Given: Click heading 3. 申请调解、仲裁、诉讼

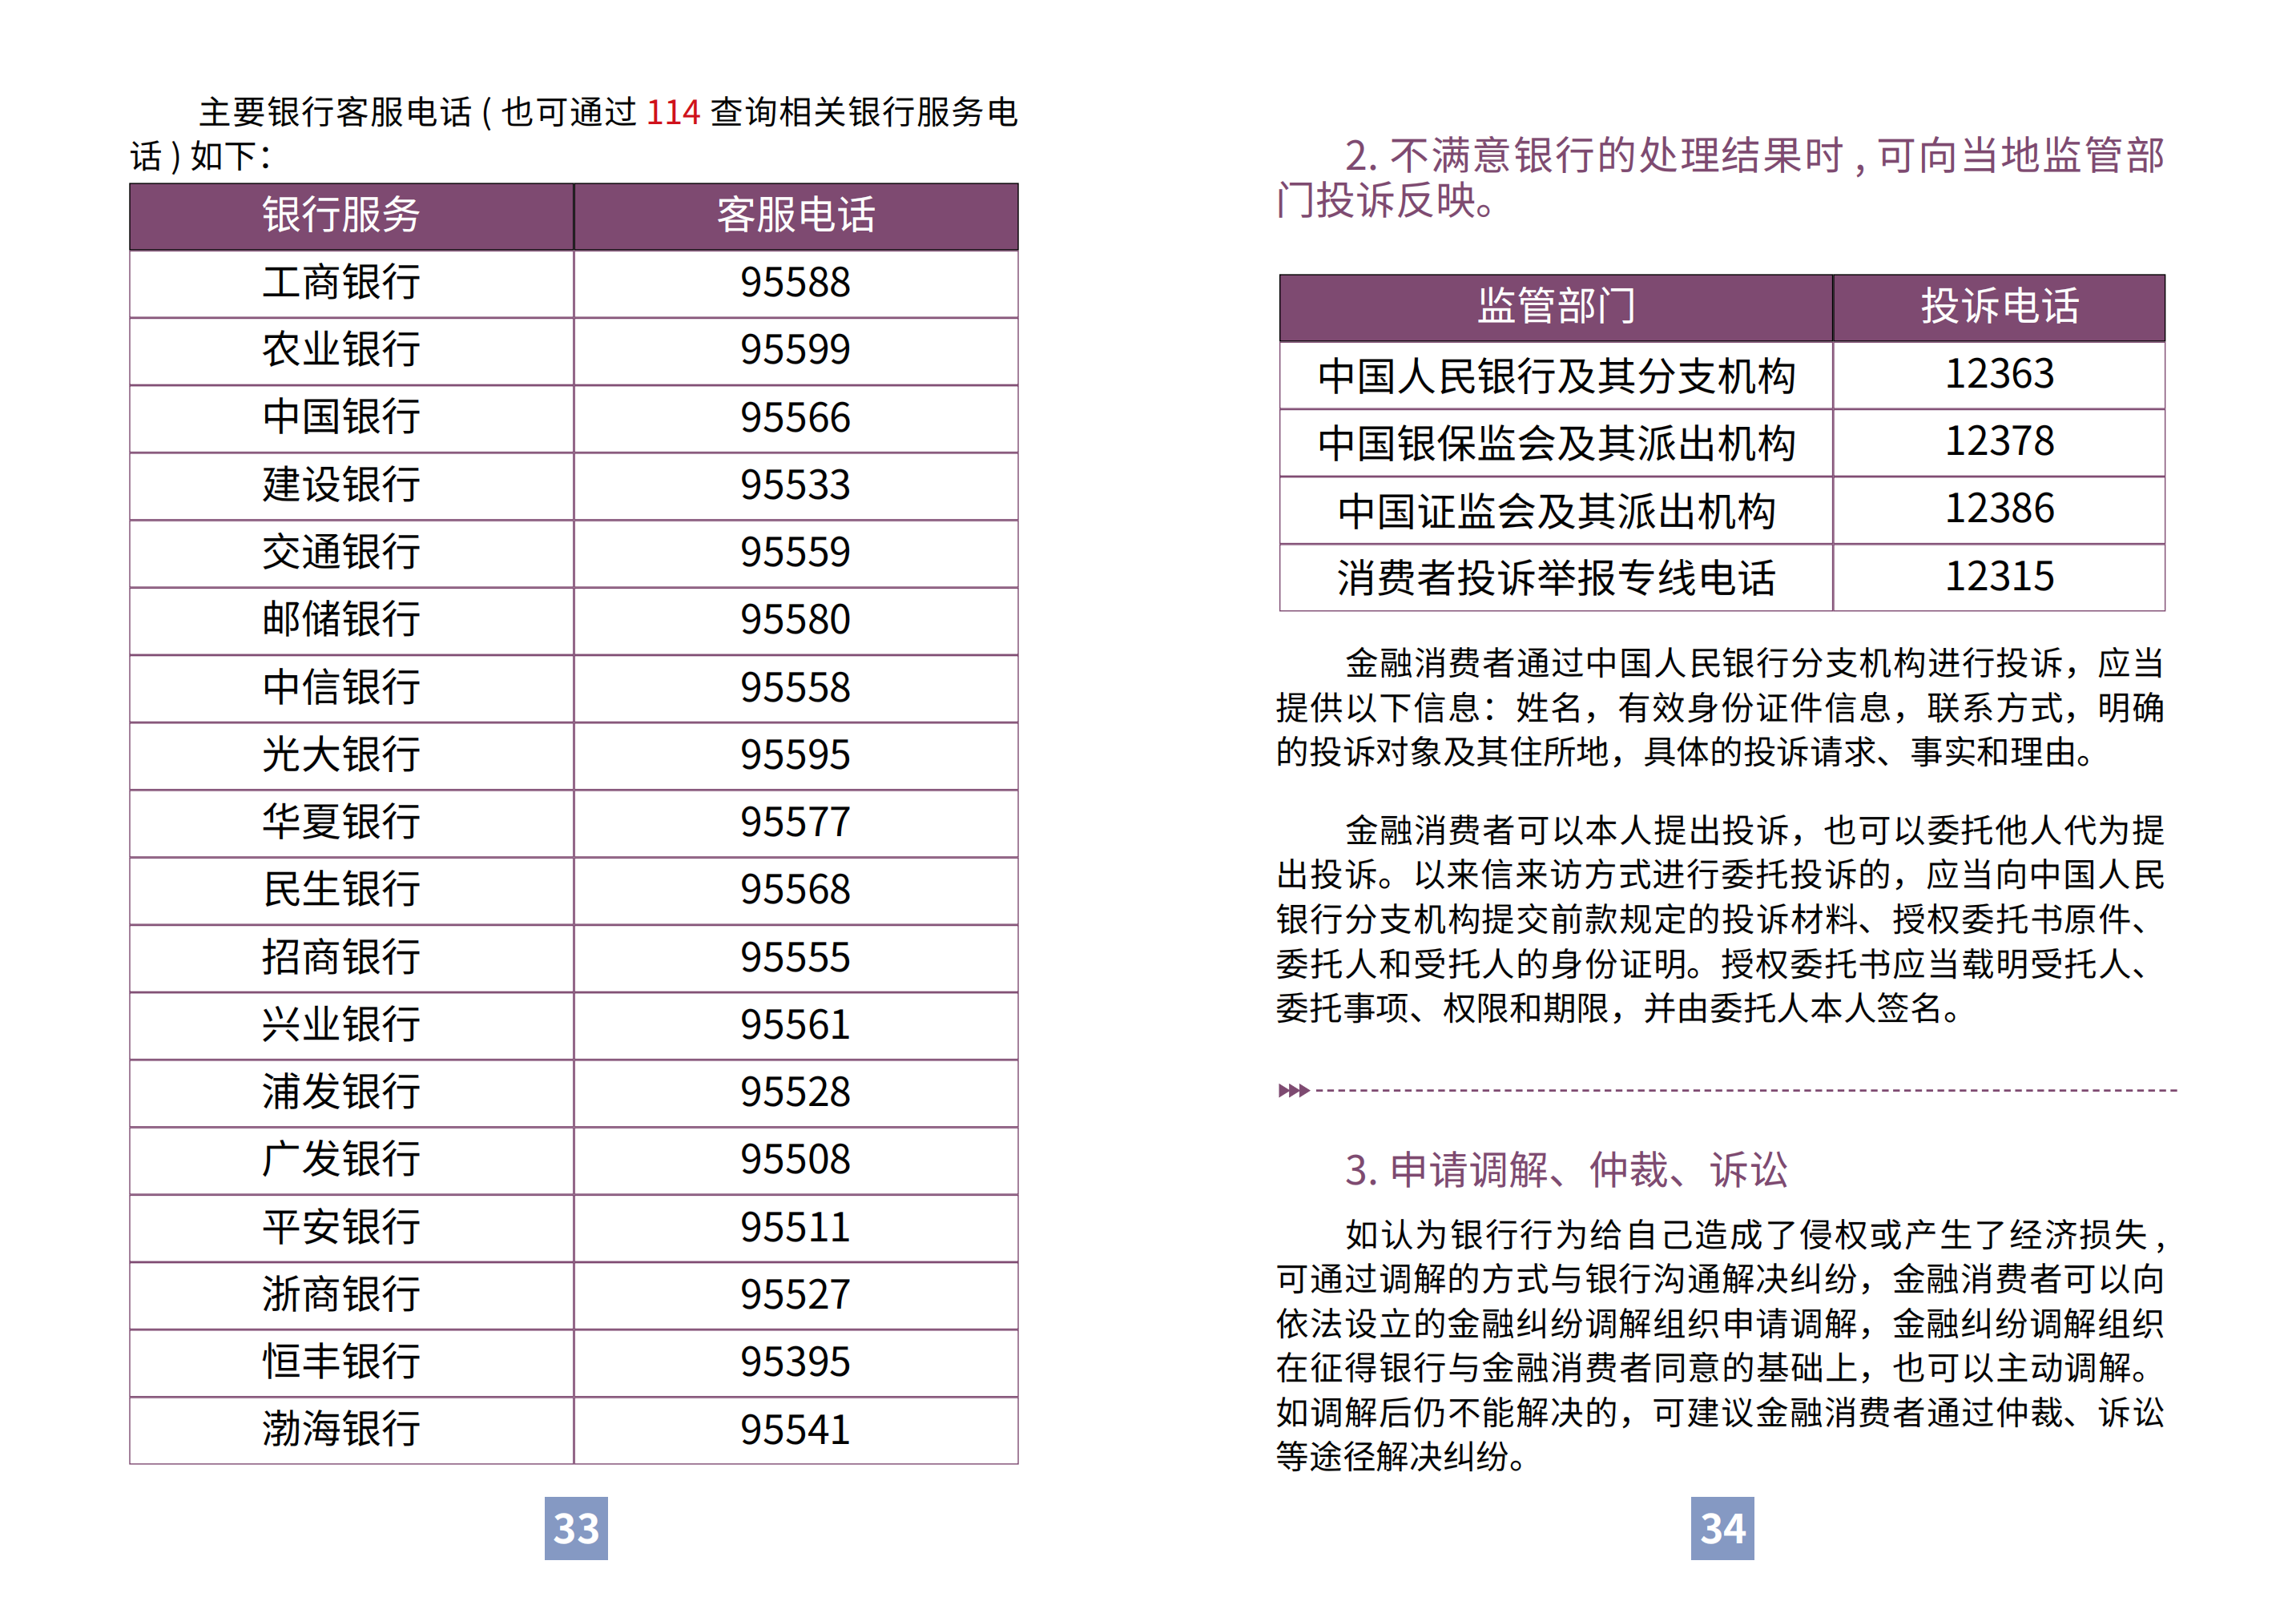Looking at the screenshot, I should click(1565, 1170).
